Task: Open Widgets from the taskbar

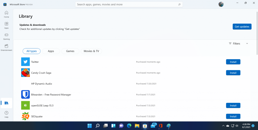Action: 113,126
